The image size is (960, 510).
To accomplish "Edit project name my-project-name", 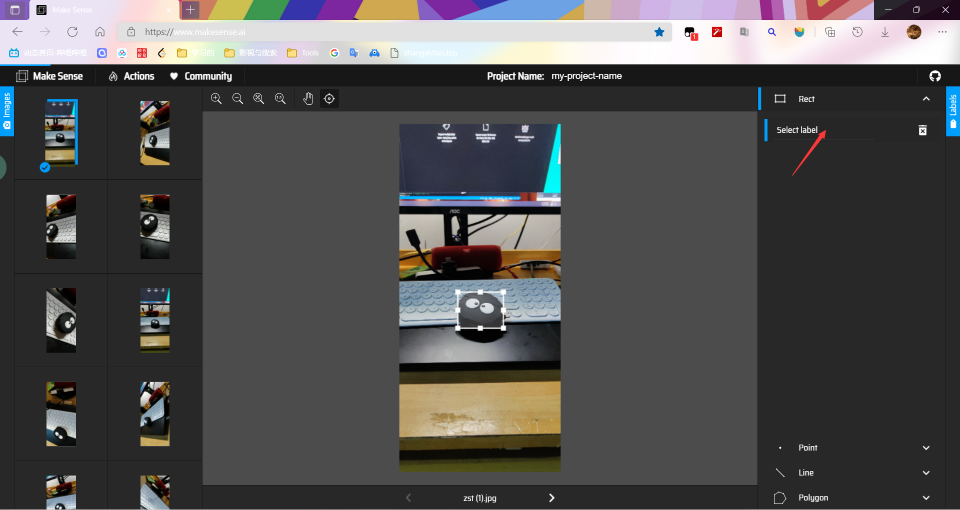I will click(586, 76).
